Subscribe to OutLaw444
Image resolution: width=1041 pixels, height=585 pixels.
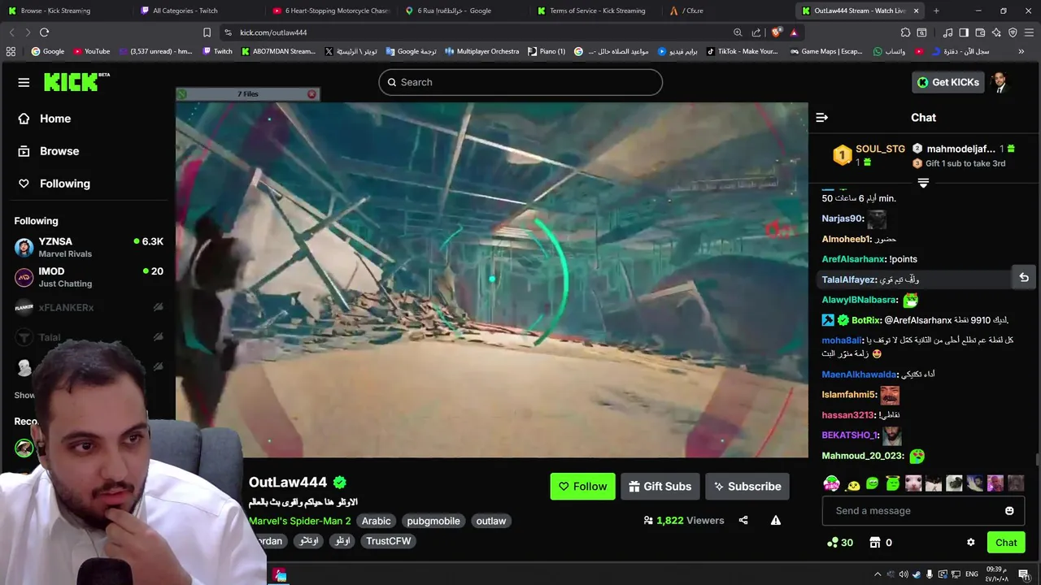coord(747,487)
